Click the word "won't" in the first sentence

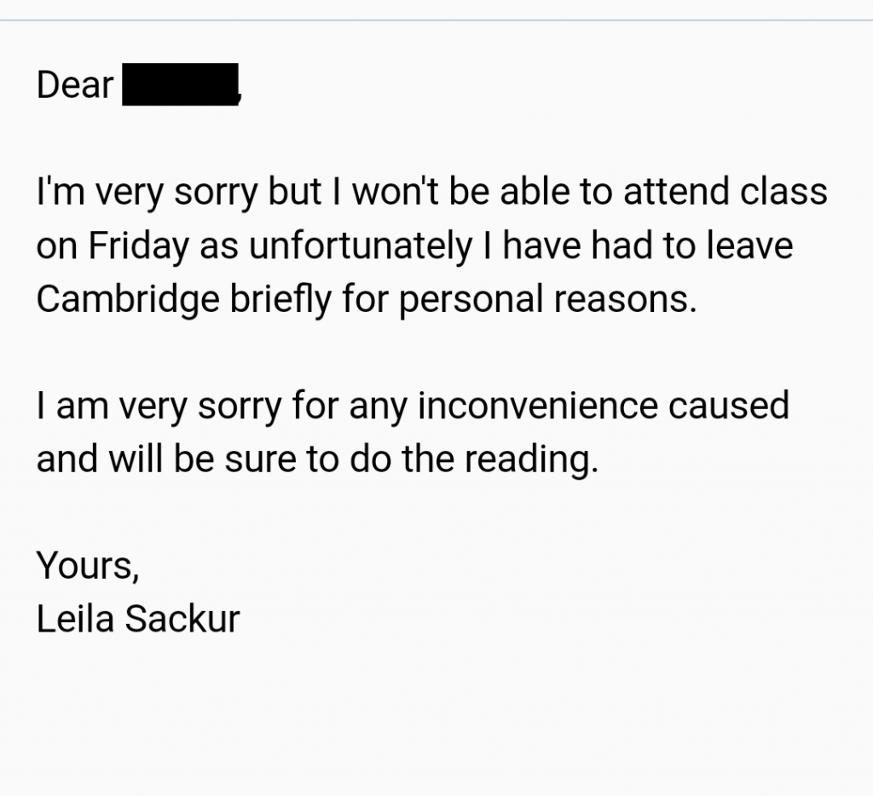coord(396,192)
